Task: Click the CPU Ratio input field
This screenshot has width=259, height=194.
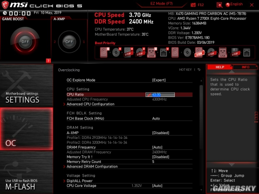Action: (160, 95)
